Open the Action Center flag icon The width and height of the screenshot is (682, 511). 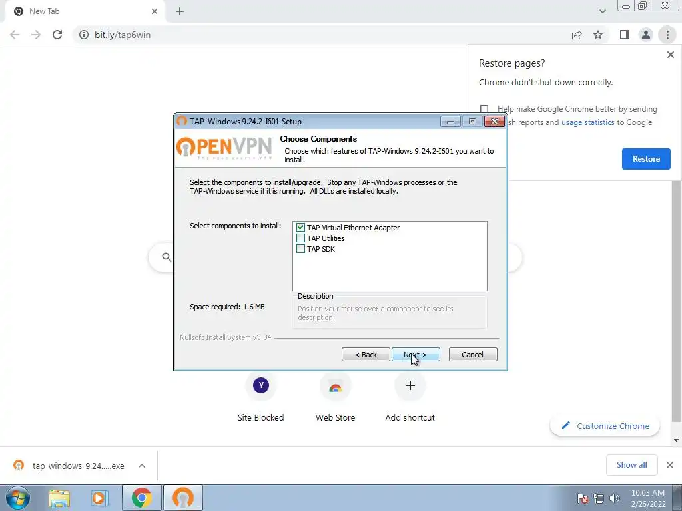pos(583,498)
